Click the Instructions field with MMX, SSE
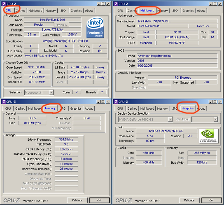This screenshot has width=224, height=205. click(66, 56)
